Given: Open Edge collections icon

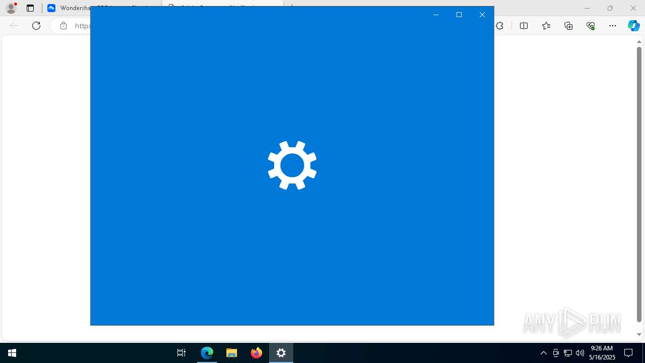Looking at the screenshot, I should click(x=568, y=26).
